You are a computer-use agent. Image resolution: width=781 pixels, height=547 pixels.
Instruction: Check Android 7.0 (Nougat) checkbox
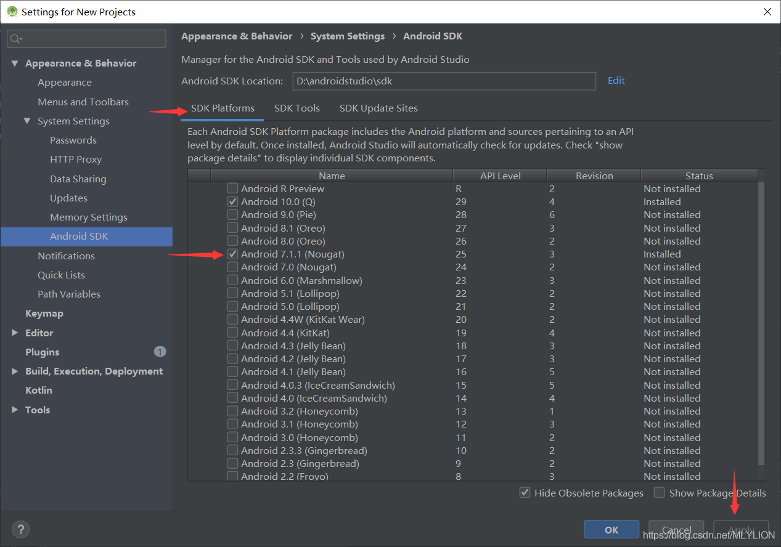[x=232, y=267]
